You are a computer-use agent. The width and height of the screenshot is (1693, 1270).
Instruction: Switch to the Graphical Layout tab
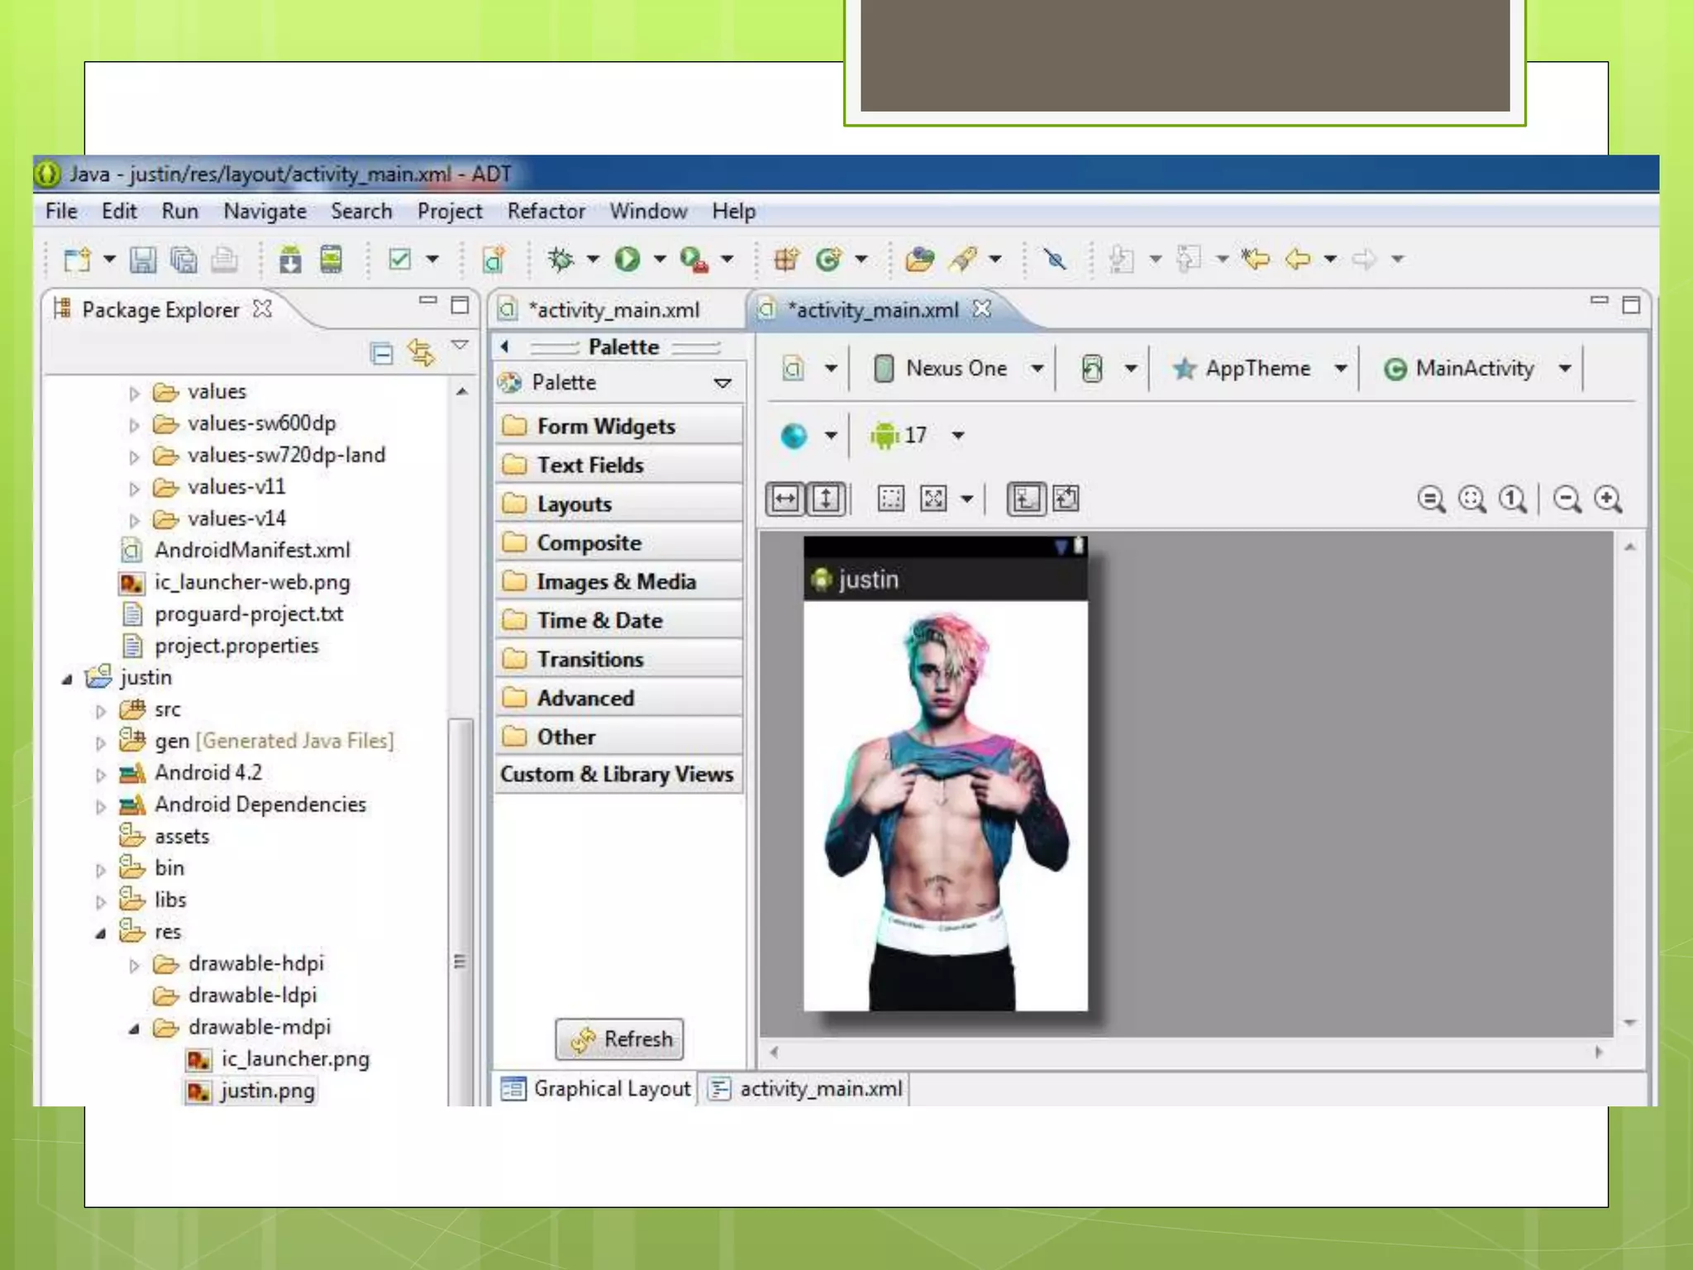pos(596,1089)
